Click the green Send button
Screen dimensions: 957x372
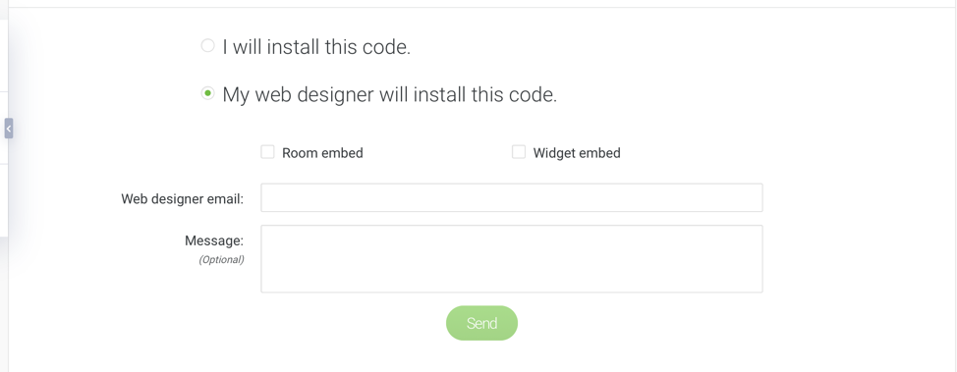point(481,323)
